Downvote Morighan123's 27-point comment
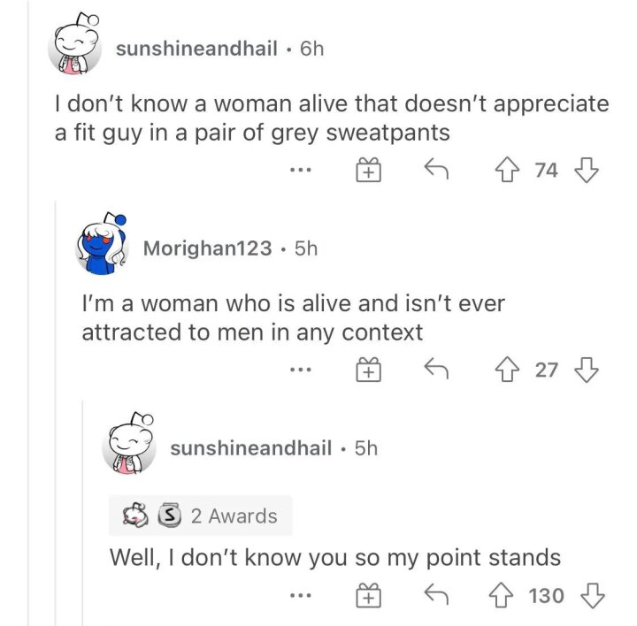The image size is (637, 626). point(587,370)
